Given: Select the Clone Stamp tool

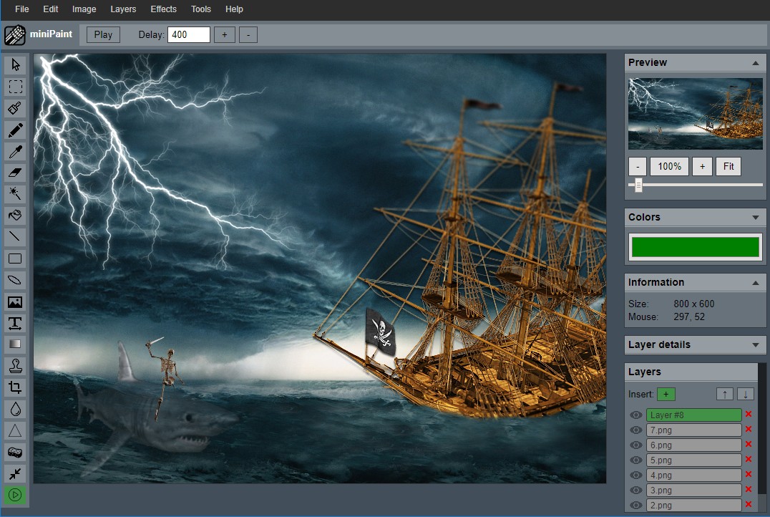Looking at the screenshot, I should click(x=15, y=366).
